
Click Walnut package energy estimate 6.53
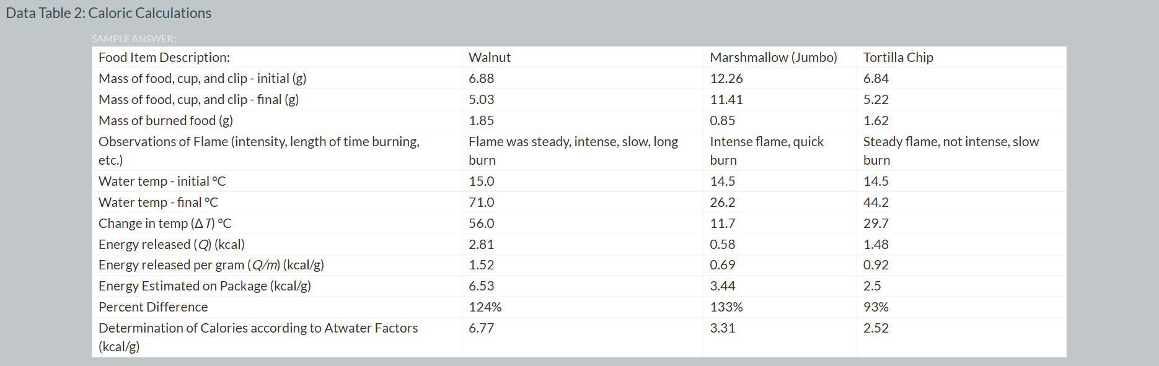[482, 286]
